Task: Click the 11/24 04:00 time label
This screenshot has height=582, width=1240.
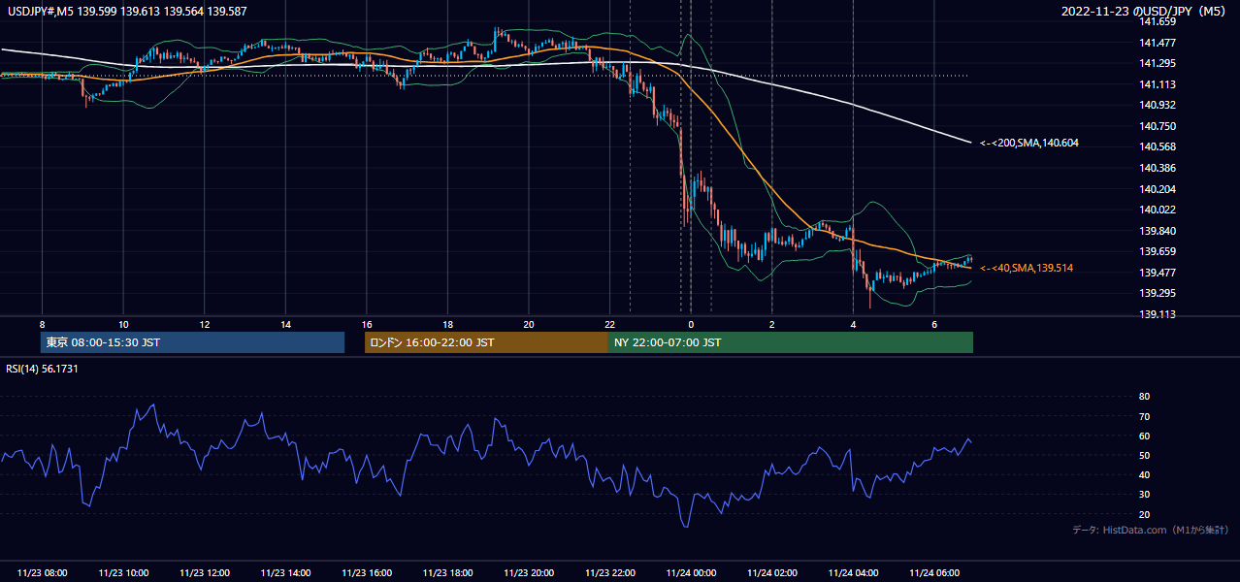Action: tap(853, 573)
